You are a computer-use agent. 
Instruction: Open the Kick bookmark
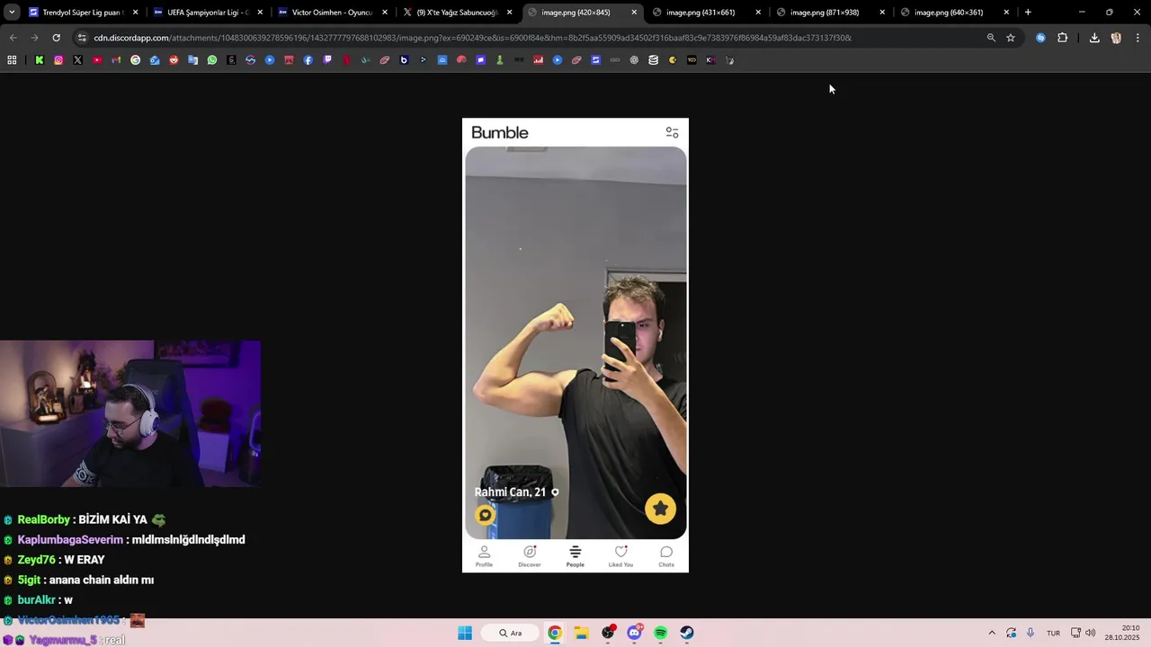pos(40,60)
